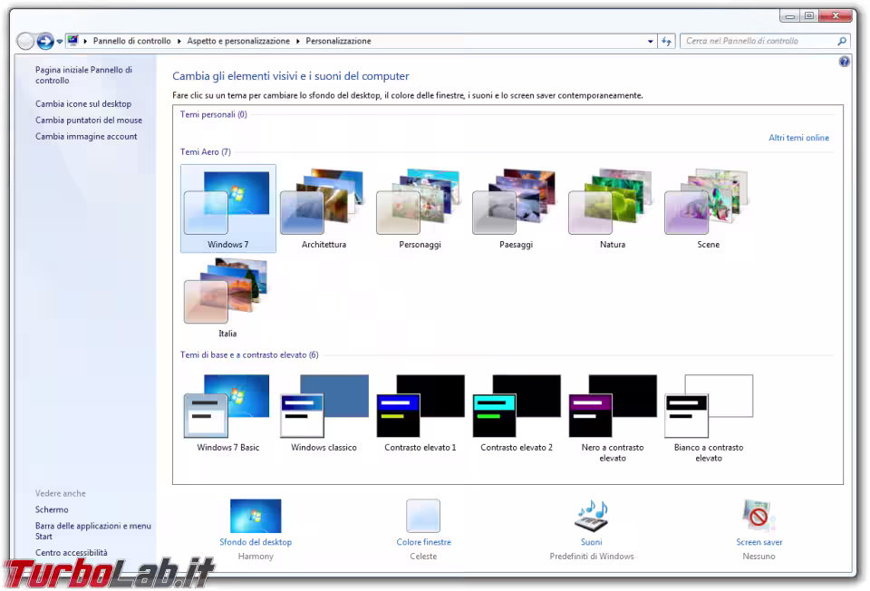Open the help question mark icon
The image size is (870, 591).
point(844,62)
